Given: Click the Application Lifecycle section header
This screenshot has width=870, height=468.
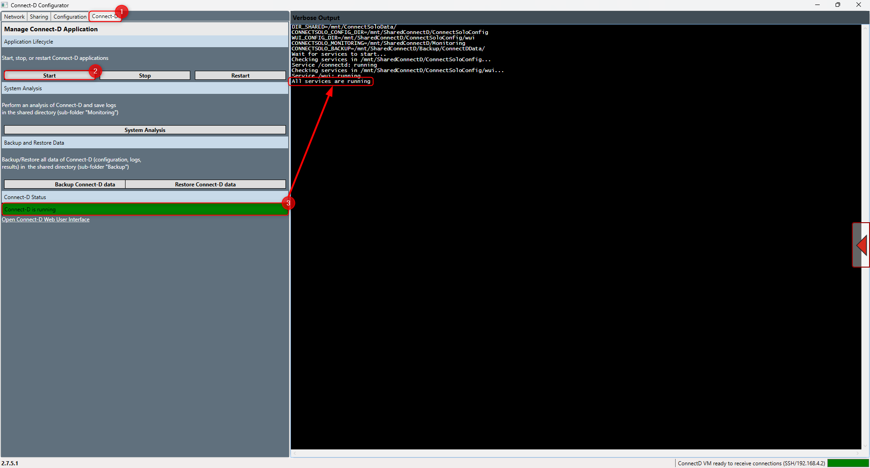Looking at the screenshot, I should click(x=145, y=42).
